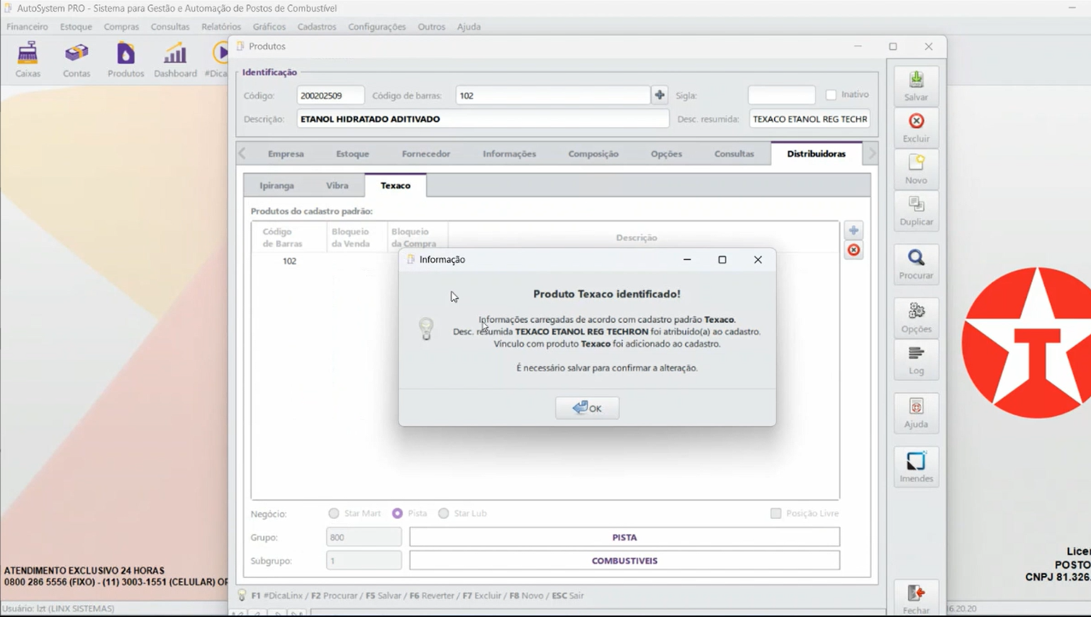The image size is (1091, 617).
Task: Click the lightbulb icon in the shortcut hint bar
Action: (242, 595)
